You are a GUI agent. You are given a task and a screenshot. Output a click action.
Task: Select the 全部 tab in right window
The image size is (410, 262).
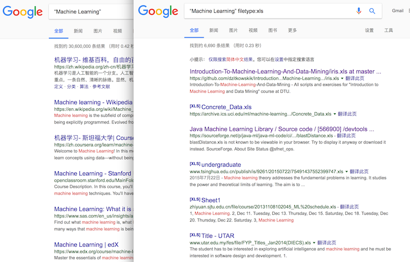[194, 30]
